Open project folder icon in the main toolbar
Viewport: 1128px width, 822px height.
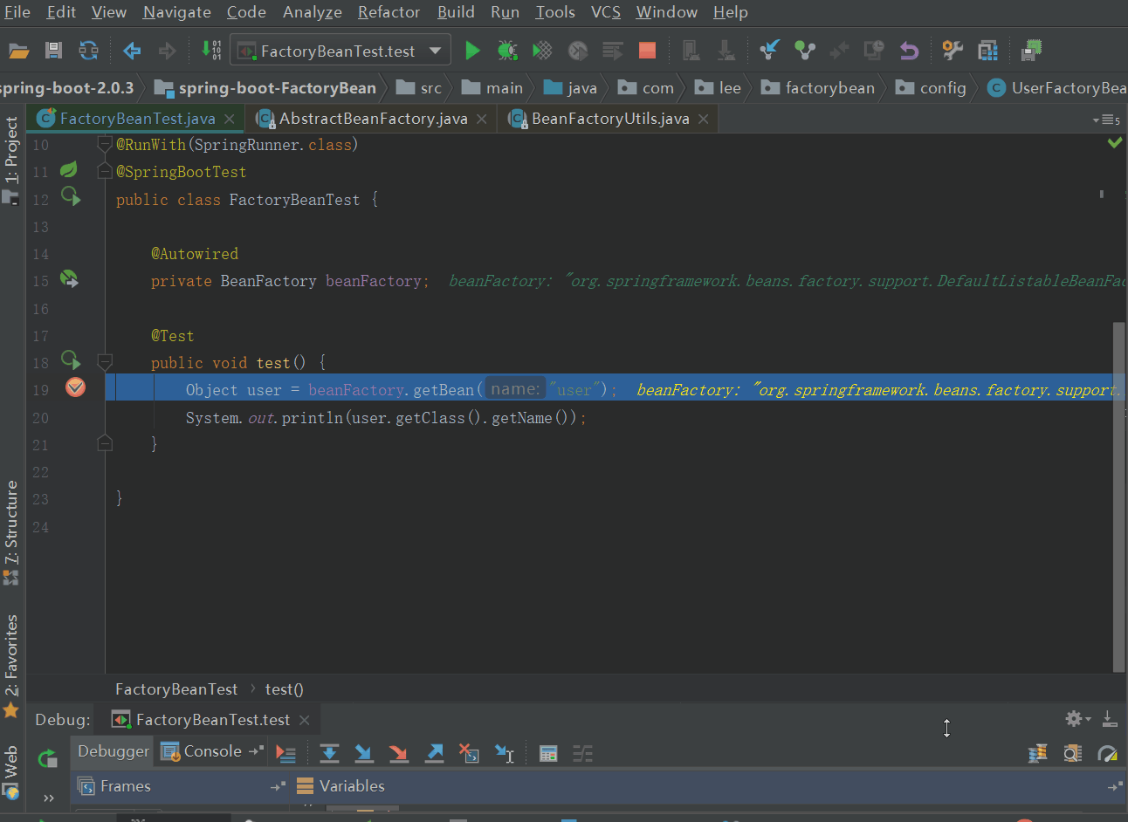(x=18, y=51)
